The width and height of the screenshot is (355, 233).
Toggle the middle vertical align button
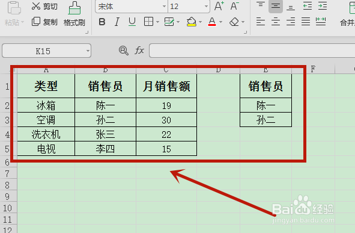[276, 7]
